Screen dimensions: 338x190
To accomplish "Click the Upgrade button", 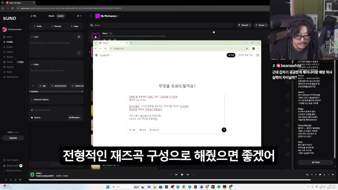I will [13, 138].
